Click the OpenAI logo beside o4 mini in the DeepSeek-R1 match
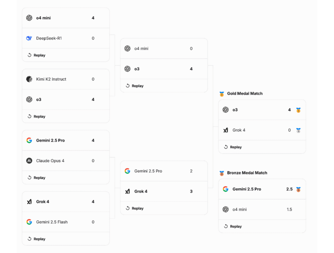Screen dimensions: 334x253 coord(29,18)
